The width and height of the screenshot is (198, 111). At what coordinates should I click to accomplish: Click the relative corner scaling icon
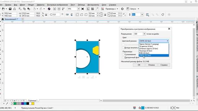124,14
